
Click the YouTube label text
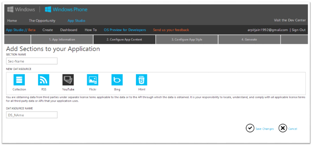pyautogui.click(x=68, y=89)
